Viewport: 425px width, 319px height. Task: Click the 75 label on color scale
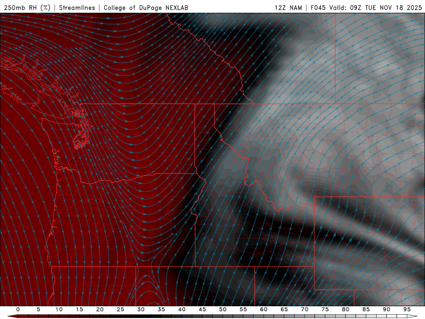(325, 309)
